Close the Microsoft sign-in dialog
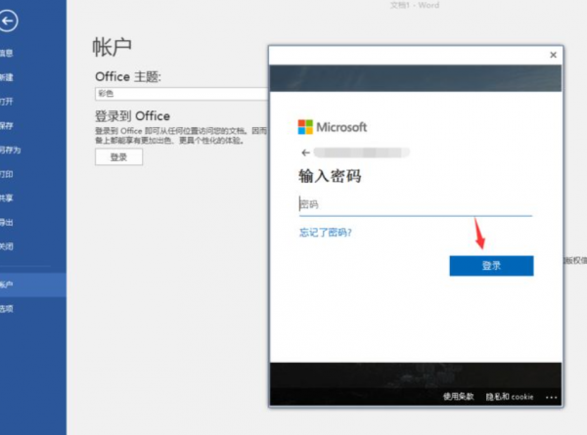Viewport: 587px width, 435px height. click(x=553, y=55)
